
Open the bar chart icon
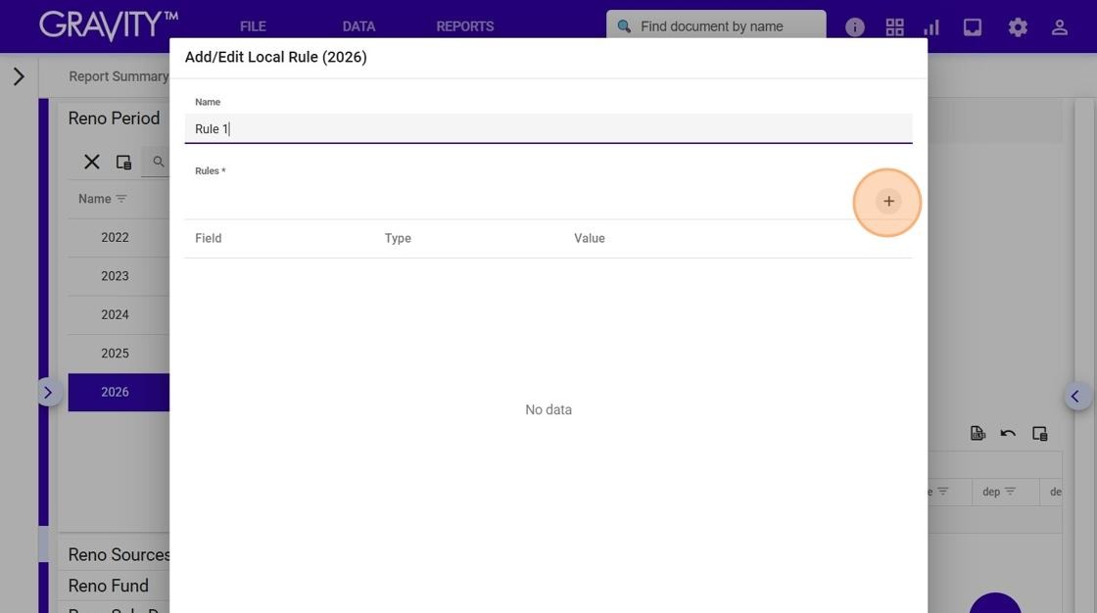point(931,27)
